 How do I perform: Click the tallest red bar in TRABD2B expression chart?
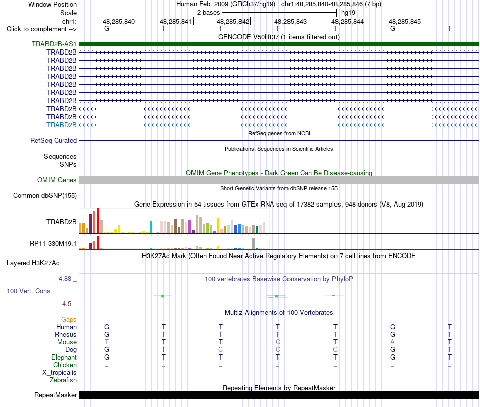(98, 221)
